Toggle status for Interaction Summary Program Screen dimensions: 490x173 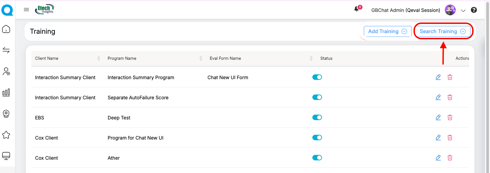pos(317,77)
